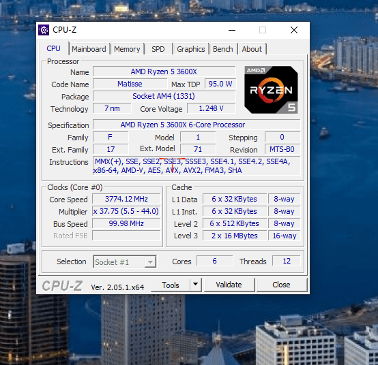Click the AMD Ryzen 5 logo badge
The height and width of the screenshot is (365, 378).
(271, 90)
